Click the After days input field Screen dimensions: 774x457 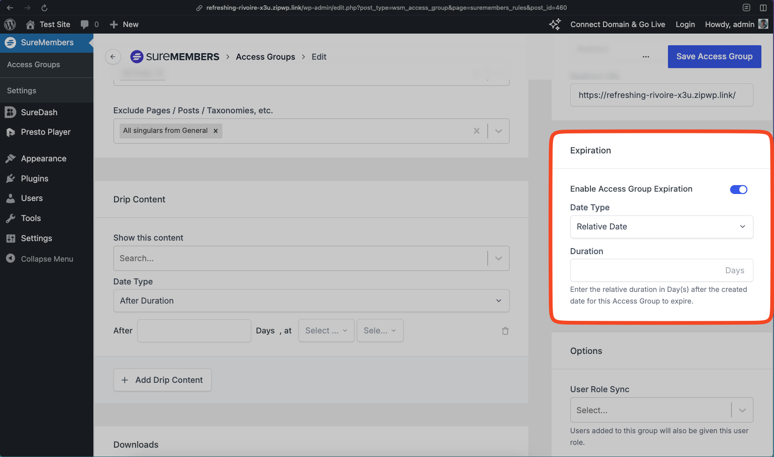[x=194, y=331]
